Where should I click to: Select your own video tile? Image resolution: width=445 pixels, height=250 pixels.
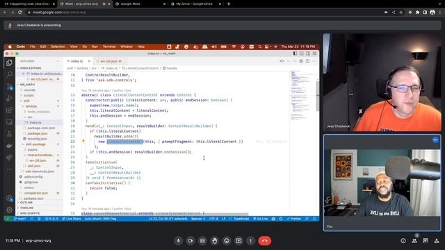point(382,183)
